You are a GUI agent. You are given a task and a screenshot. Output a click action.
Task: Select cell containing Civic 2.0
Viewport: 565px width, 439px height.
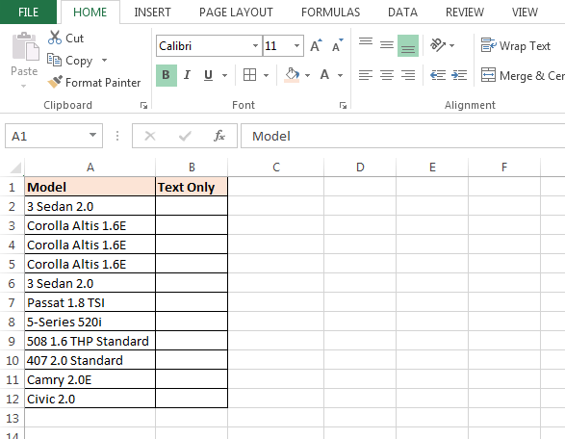point(90,399)
